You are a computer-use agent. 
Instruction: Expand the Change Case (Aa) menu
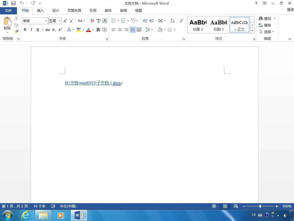pyautogui.click(x=81, y=21)
